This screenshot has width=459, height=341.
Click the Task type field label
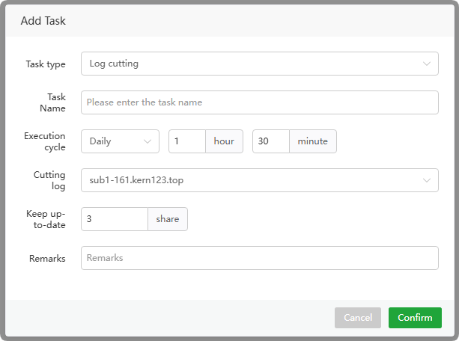click(x=46, y=64)
